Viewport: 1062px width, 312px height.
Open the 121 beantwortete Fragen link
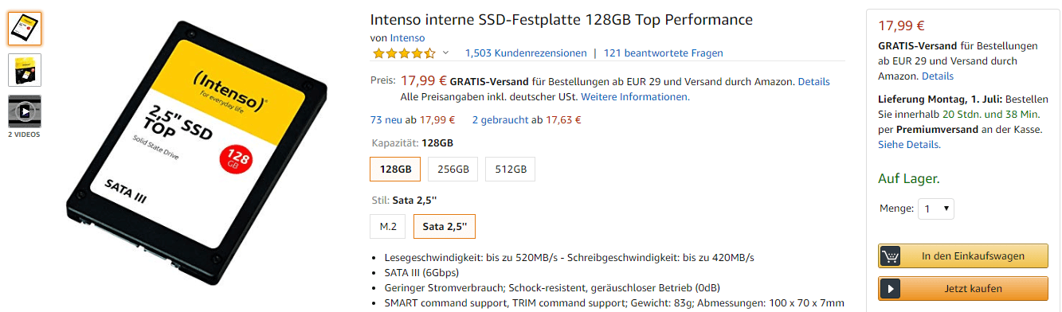pos(664,53)
